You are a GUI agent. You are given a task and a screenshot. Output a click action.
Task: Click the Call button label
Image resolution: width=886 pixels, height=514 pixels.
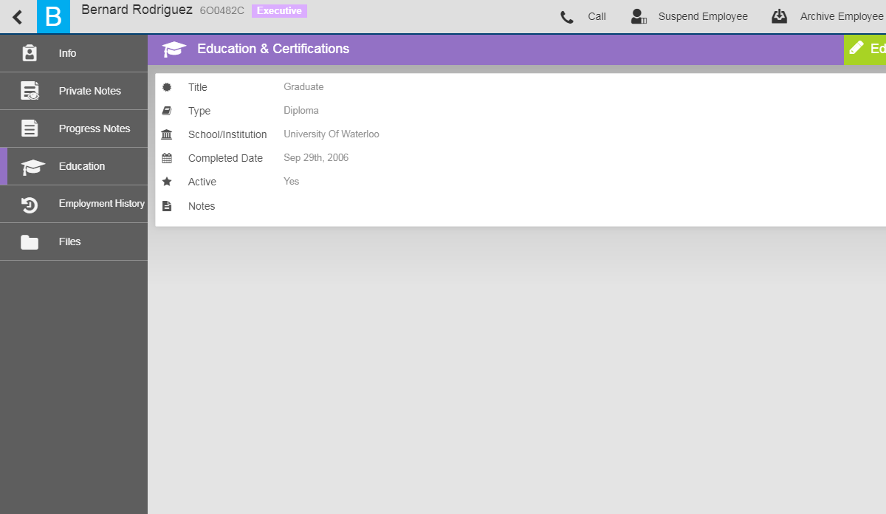point(597,16)
